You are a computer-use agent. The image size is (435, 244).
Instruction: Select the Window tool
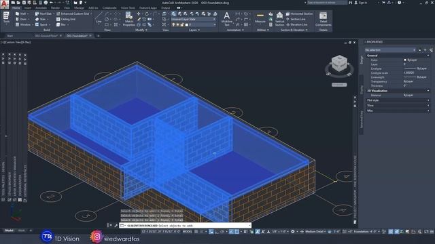click(24, 24)
